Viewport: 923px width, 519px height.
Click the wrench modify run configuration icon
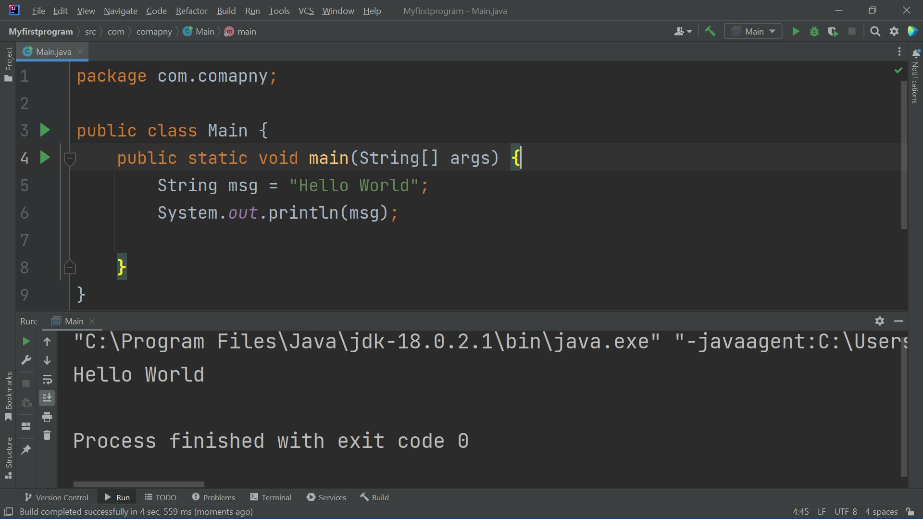click(x=26, y=360)
